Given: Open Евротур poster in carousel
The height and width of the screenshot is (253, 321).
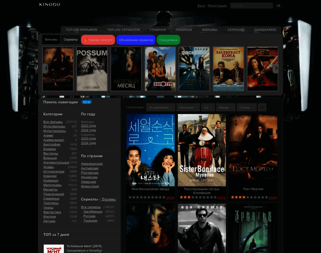Looking at the screenshot, I should click(x=160, y=69).
